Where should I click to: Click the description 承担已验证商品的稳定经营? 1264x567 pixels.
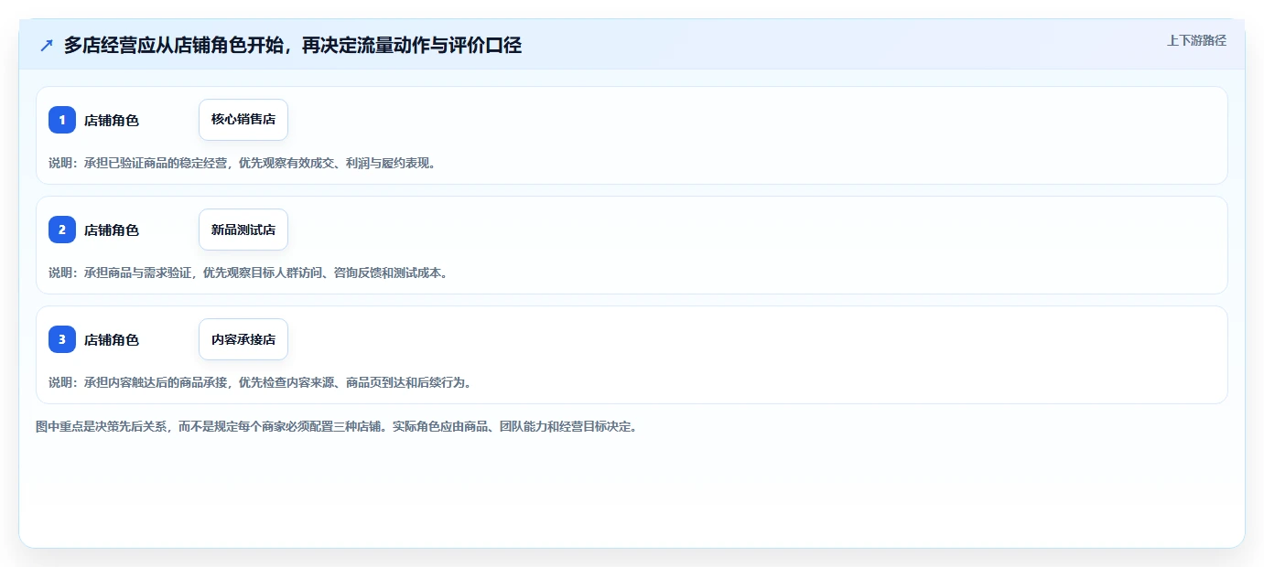coord(243,163)
